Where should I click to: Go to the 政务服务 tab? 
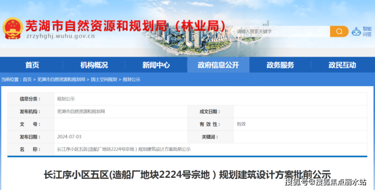280,65
